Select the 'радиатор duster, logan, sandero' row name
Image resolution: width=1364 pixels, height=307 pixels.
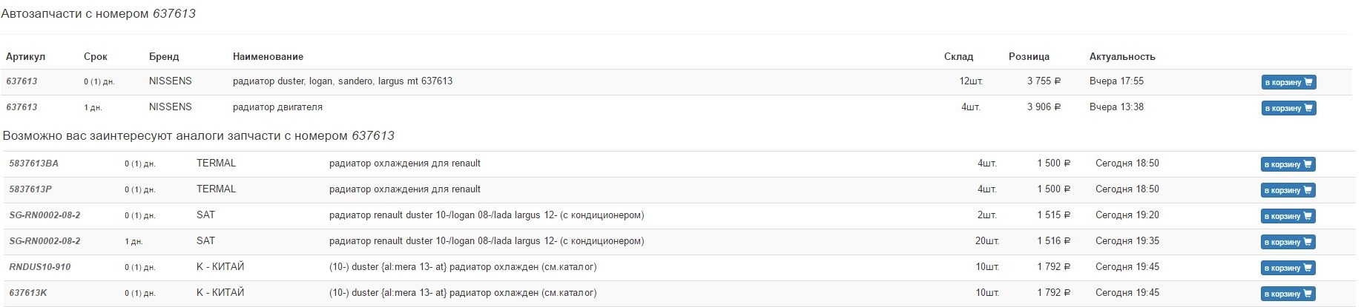point(342,81)
